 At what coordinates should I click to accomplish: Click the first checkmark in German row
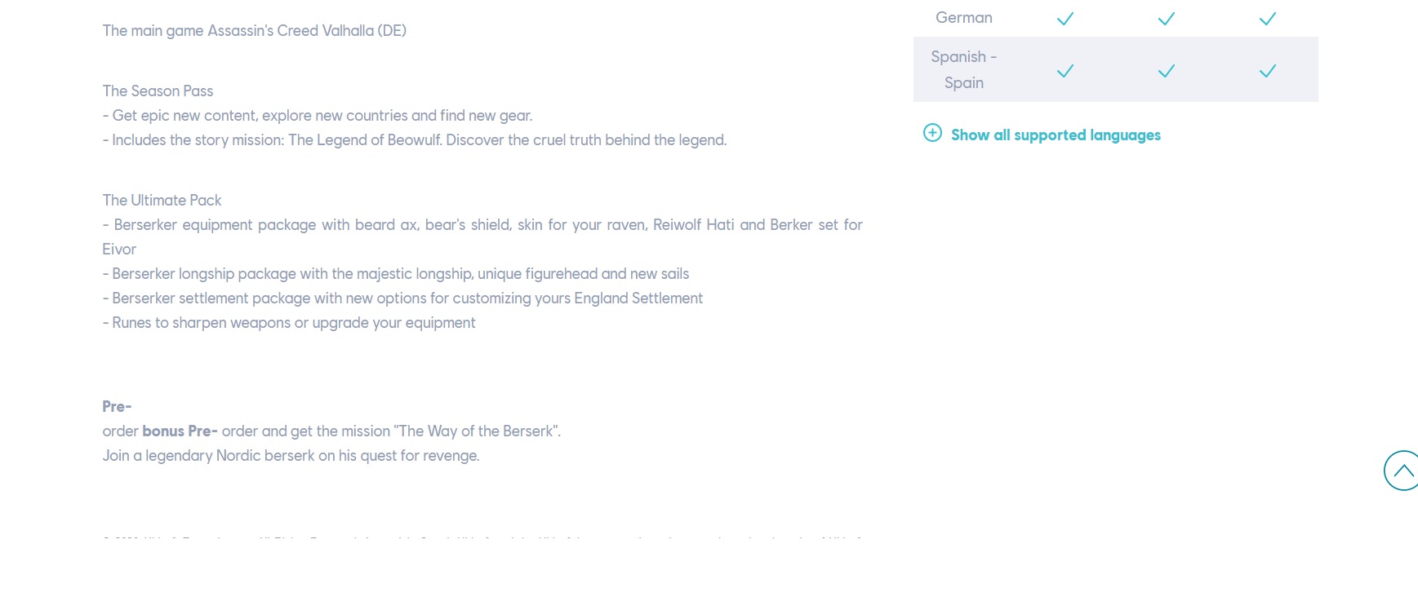click(x=1065, y=19)
